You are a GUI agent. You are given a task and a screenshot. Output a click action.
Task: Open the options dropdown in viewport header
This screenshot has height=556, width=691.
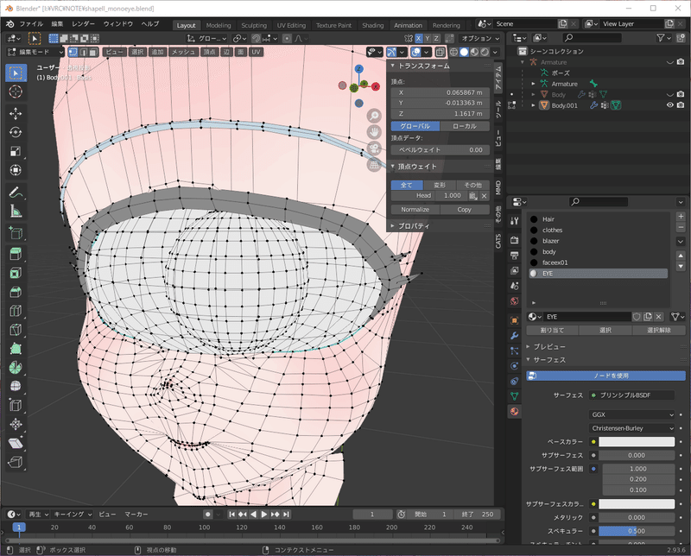point(480,38)
